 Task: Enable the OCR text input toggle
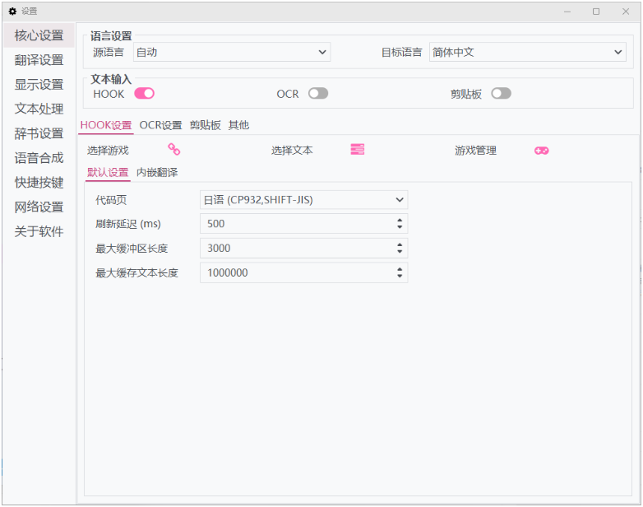tap(318, 94)
